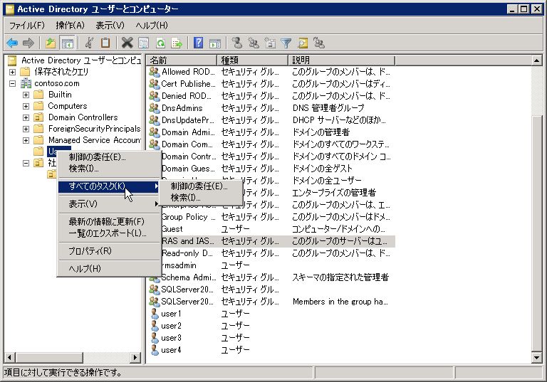The width and height of the screenshot is (547, 382).
Task: Click the user4 account icon
Action: (155, 350)
